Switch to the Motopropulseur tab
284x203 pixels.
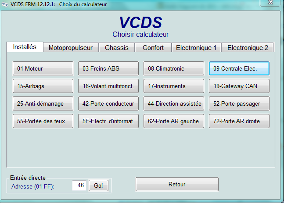(x=71, y=48)
